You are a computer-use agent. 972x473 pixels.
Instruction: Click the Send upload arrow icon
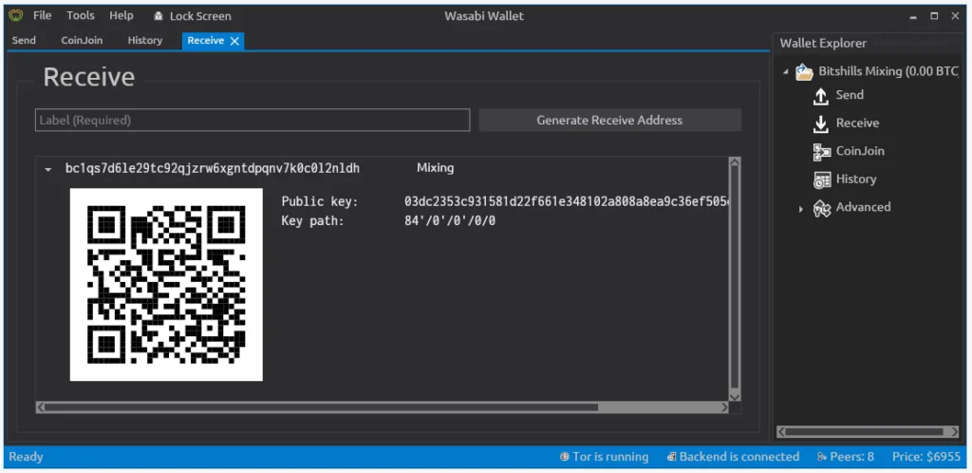pos(821,96)
